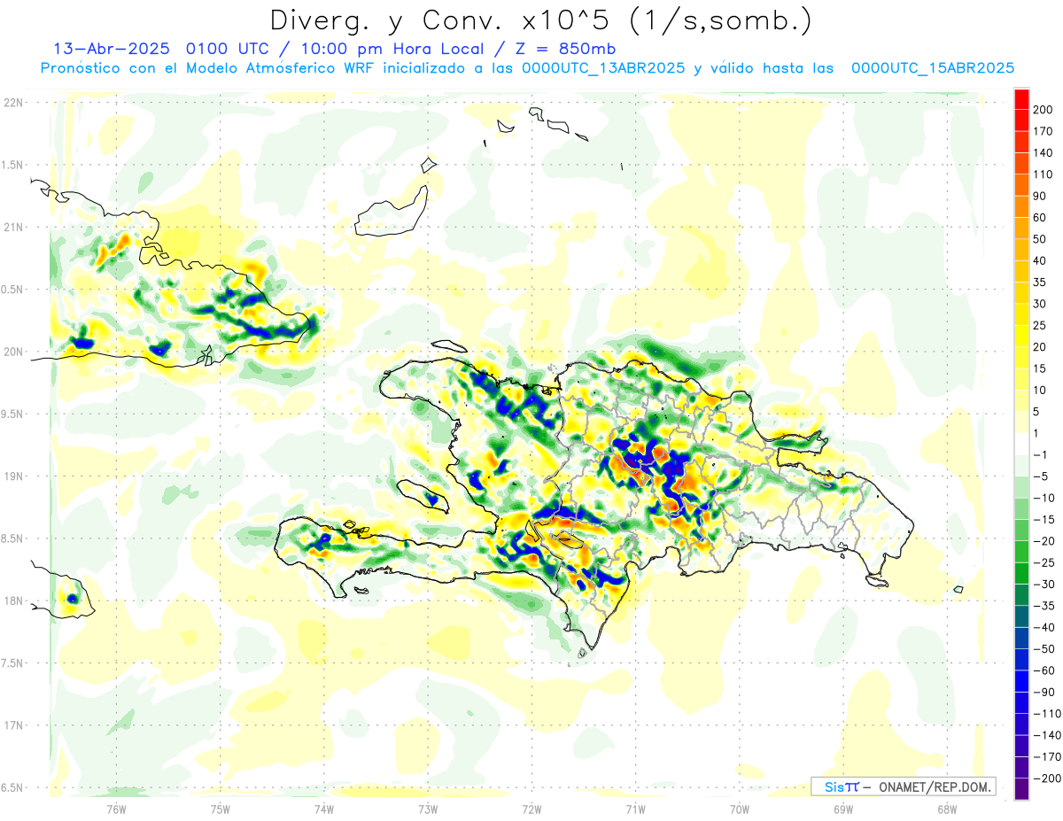Click the '72W' longitude axis label
Image resolution: width=1063 pixels, height=821 pixels.
point(531,809)
